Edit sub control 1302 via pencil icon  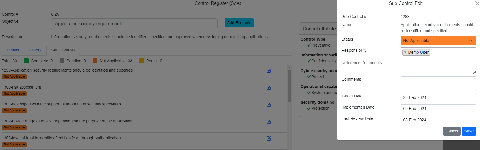tap(269, 122)
